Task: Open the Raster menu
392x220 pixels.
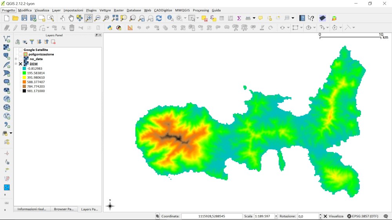Action: point(118,10)
